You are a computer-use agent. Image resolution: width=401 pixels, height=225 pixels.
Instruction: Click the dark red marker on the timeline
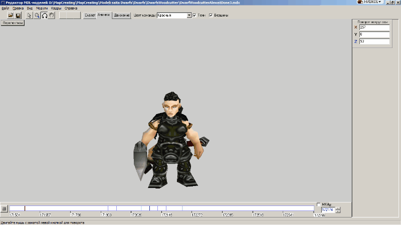tap(25, 208)
